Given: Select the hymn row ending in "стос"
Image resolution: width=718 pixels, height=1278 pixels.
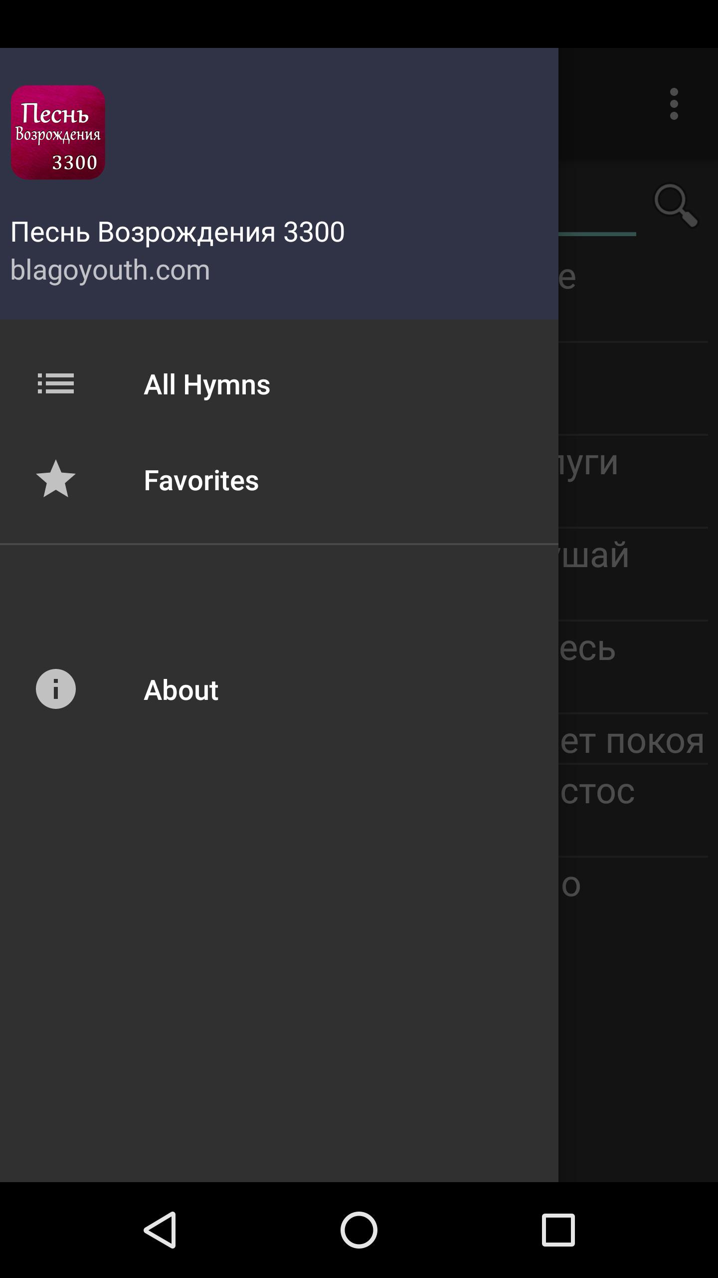Looking at the screenshot, I should pos(633,811).
